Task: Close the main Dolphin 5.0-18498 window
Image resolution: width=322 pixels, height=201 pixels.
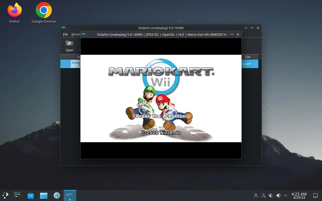Action: pyautogui.click(x=258, y=28)
